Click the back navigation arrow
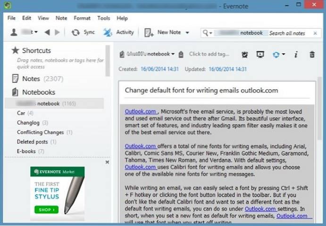The image size is (326, 226). [x=47, y=33]
